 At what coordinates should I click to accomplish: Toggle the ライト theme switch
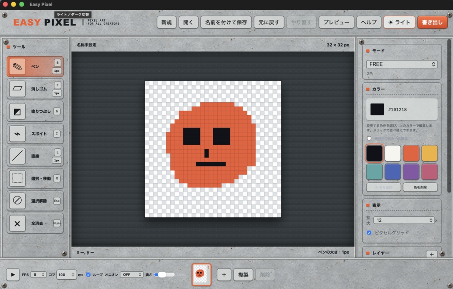(399, 22)
